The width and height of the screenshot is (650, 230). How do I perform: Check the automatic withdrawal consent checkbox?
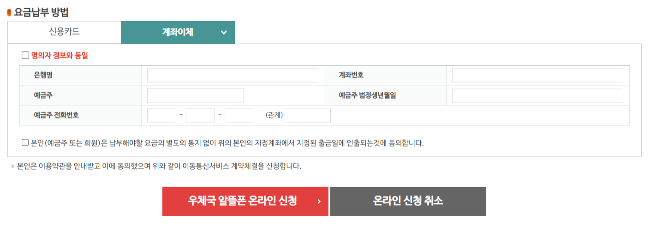click(x=25, y=142)
